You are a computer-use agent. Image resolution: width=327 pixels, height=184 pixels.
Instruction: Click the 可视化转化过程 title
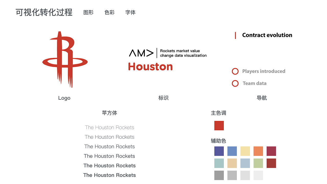(x=44, y=12)
